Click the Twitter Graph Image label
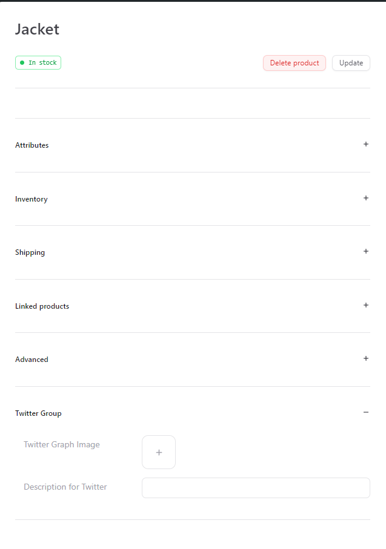 [x=62, y=445]
